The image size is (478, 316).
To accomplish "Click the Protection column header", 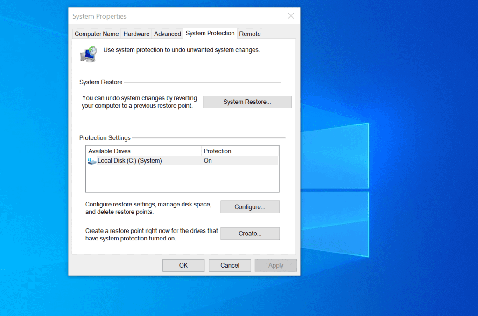I will coord(218,151).
